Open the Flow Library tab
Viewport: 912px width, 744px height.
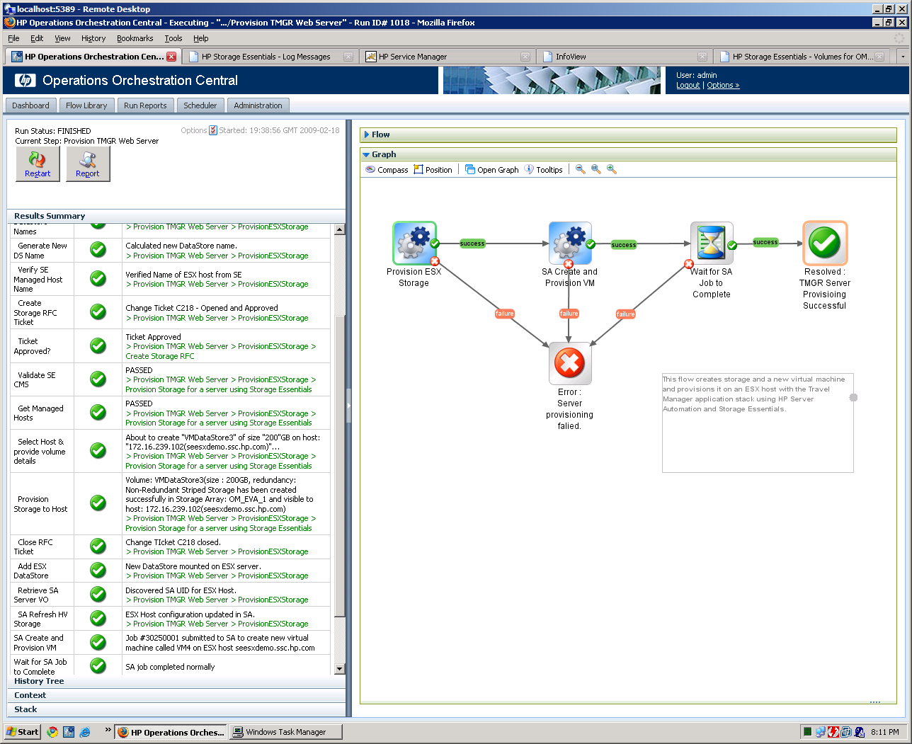(86, 105)
